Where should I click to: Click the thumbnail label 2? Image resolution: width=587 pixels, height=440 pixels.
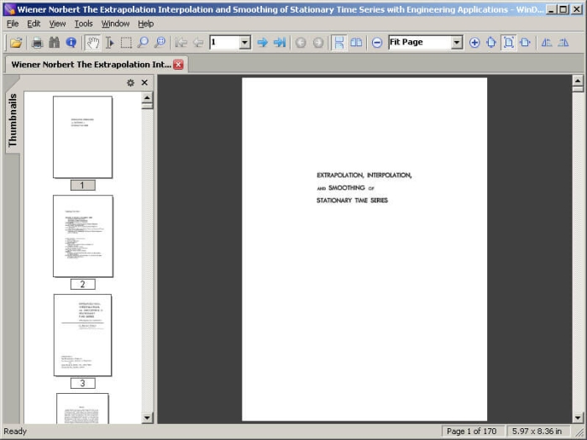coord(83,284)
